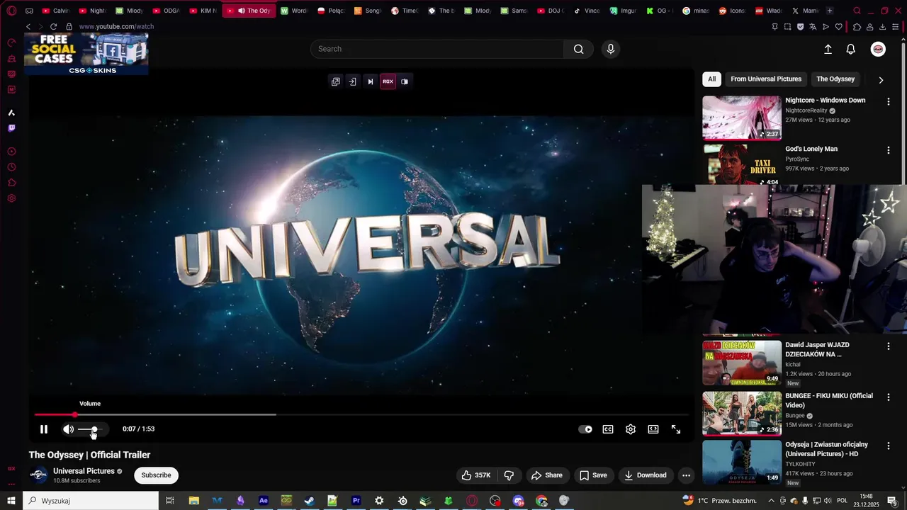
Task: Switch to the Imgur browser tab
Action: coord(624,11)
